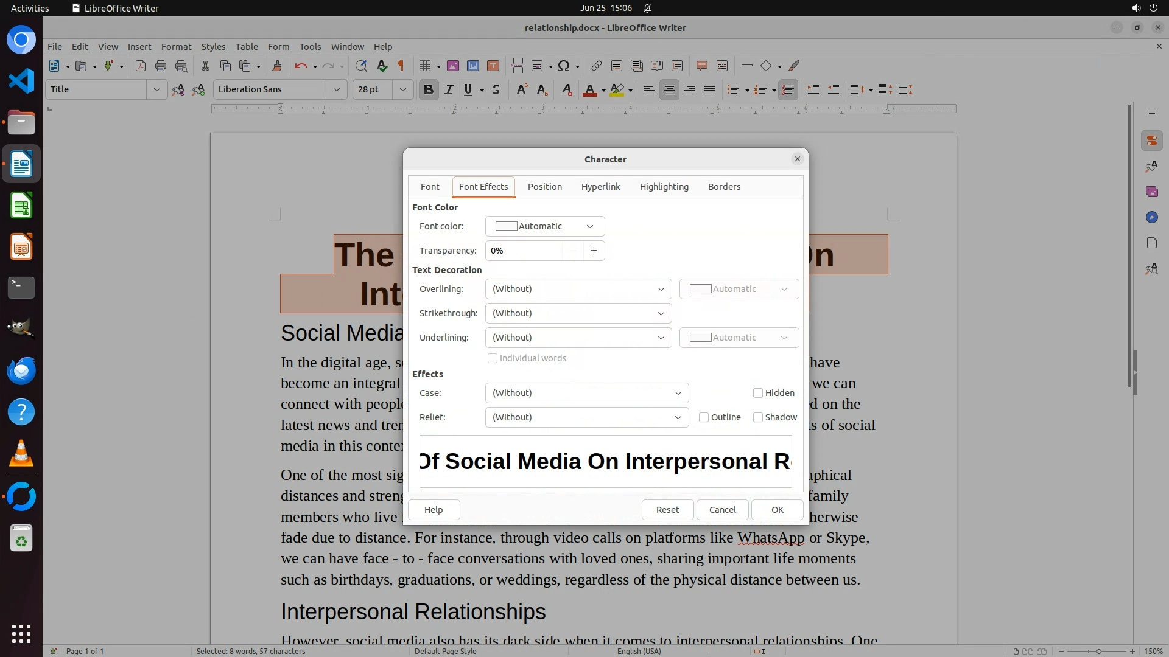Enable the Hidden checkbox
Viewport: 1169px width, 657px height.
pos(758,393)
